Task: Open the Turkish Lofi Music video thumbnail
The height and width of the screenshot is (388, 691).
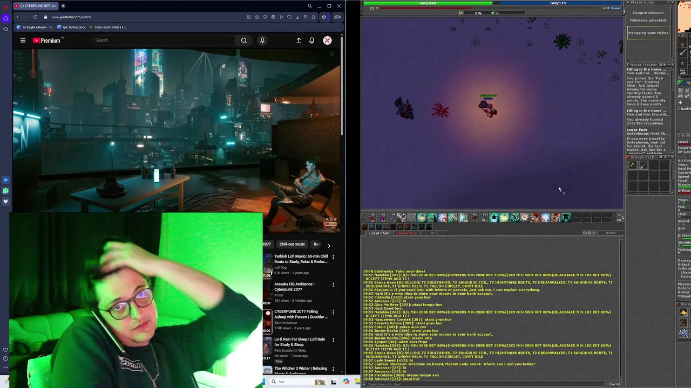Action: (x=268, y=266)
